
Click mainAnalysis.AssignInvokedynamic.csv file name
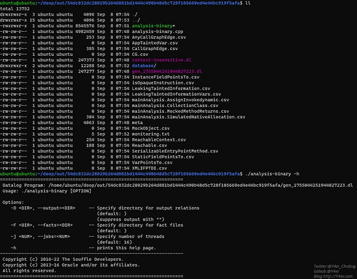pos(180,100)
